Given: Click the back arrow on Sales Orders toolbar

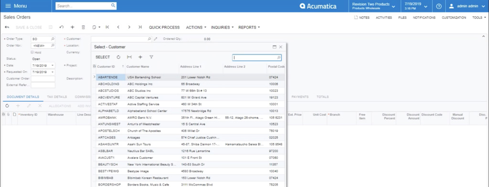Looking at the screenshot, I should click(x=7, y=27).
